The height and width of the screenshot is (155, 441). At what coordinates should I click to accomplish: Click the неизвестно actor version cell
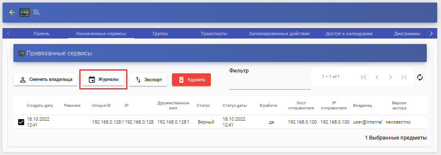click(x=398, y=122)
